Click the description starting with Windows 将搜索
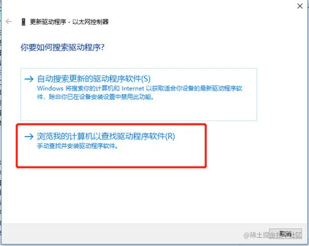 point(139,93)
